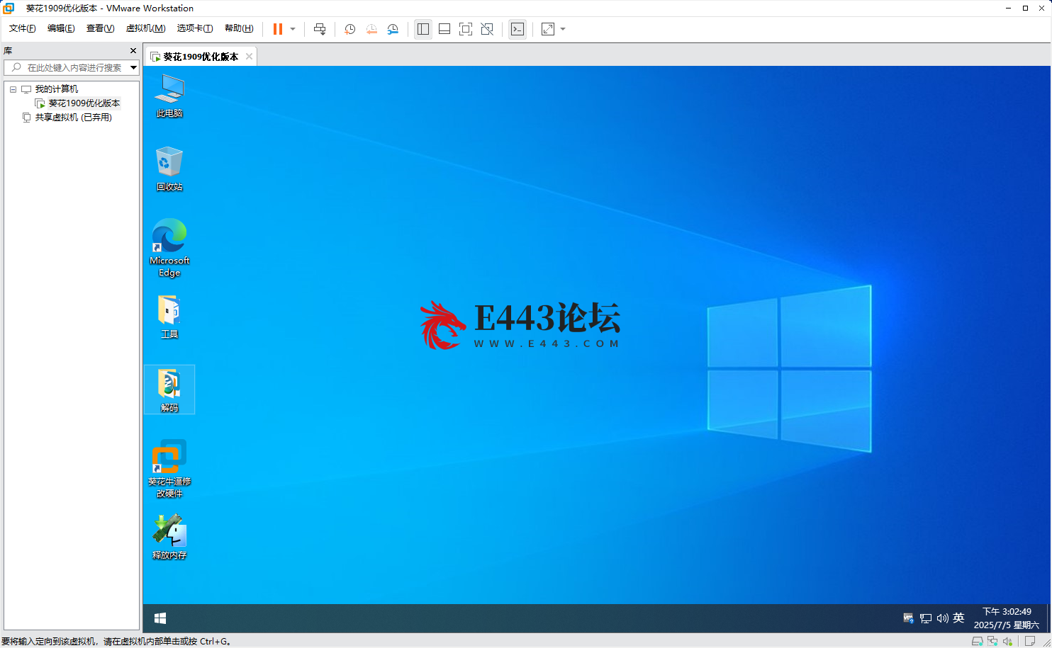
Task: Toggle the library sidebar view icon
Action: (423, 29)
